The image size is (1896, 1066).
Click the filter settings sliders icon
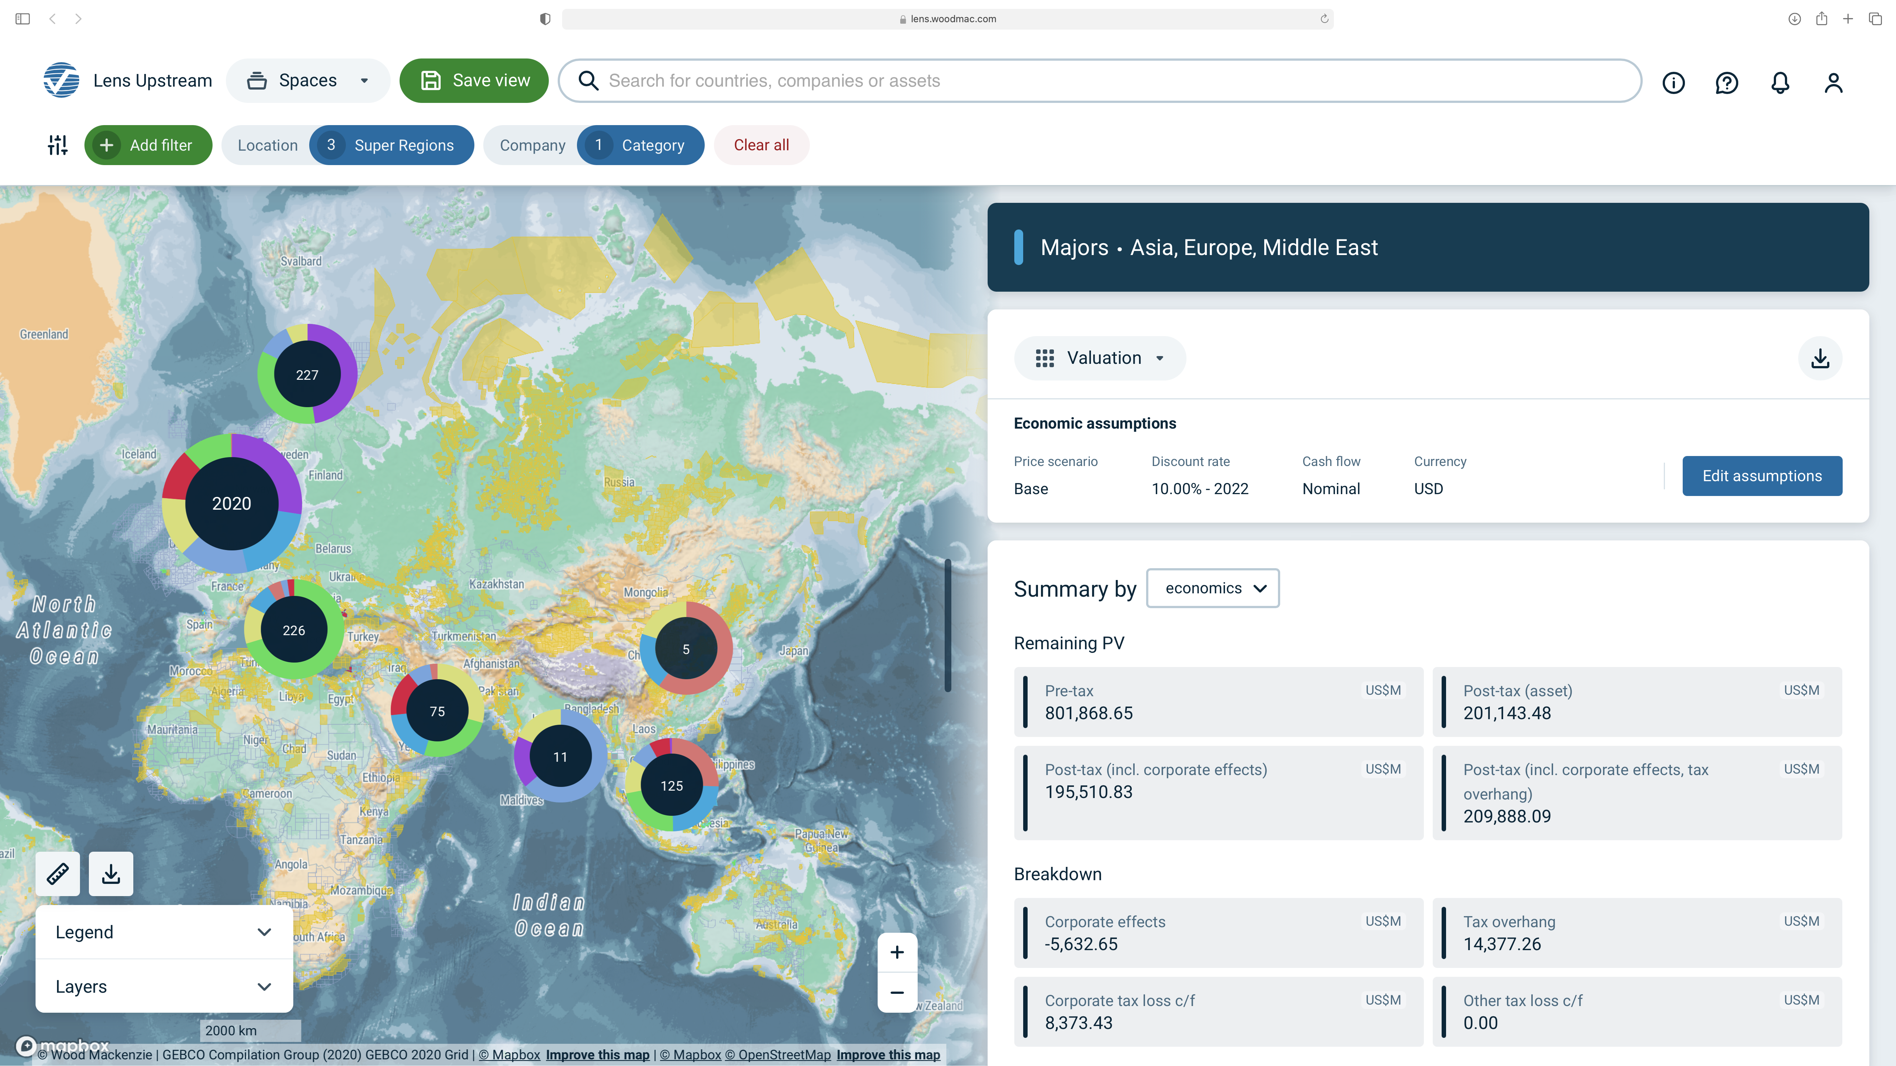[x=57, y=145]
